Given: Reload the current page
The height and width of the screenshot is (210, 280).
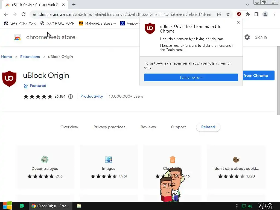Looking at the screenshot, I should [24, 14].
